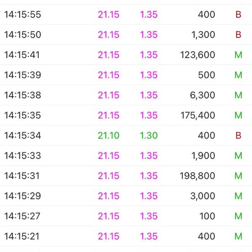This screenshot has height=252, width=252.
Task: Click the 1.35 change at 14:15:38
Action: click(149, 95)
